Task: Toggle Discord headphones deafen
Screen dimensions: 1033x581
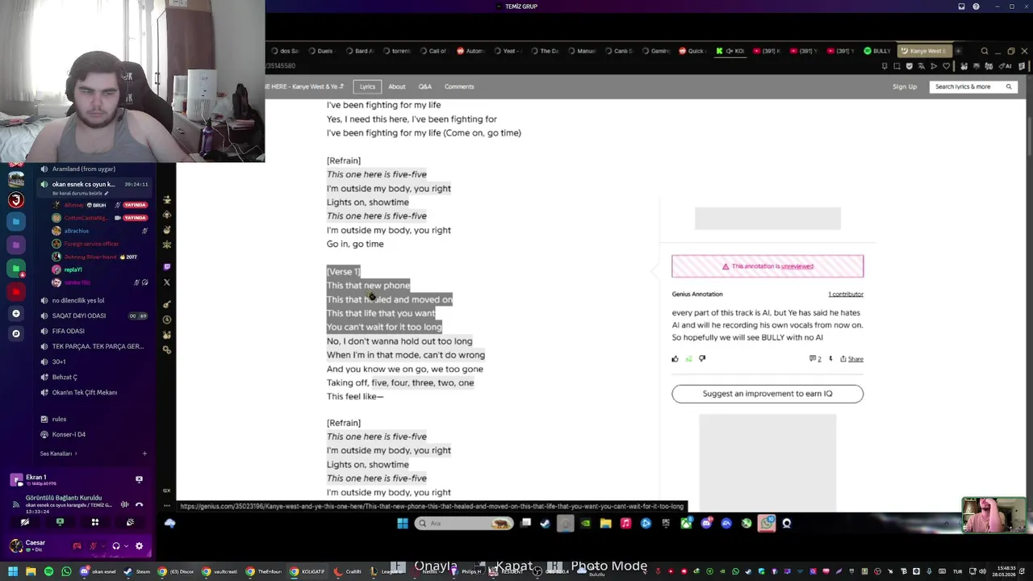Action: coord(116,546)
